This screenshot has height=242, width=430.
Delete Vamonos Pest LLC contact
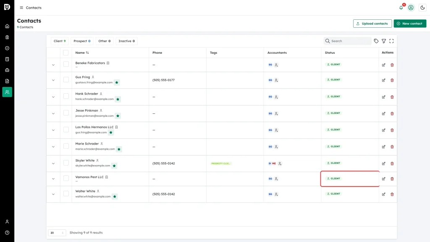[x=392, y=179]
